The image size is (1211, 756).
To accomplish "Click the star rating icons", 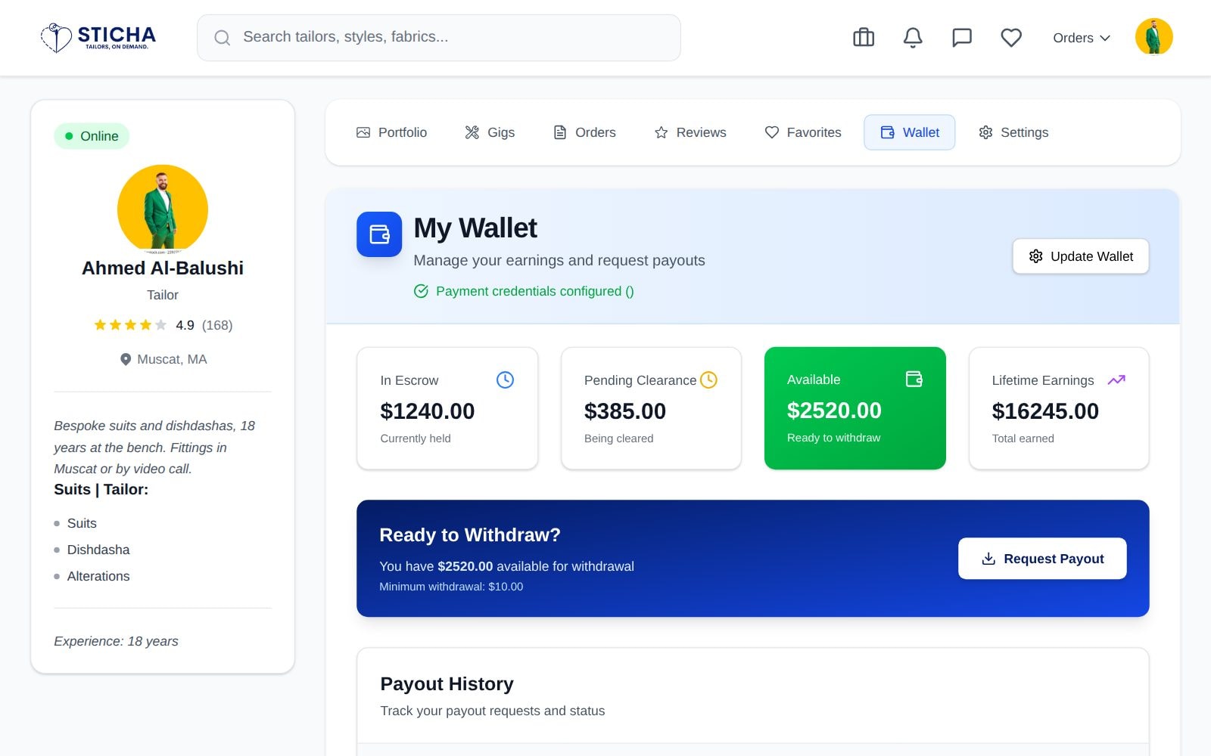I will click(129, 325).
